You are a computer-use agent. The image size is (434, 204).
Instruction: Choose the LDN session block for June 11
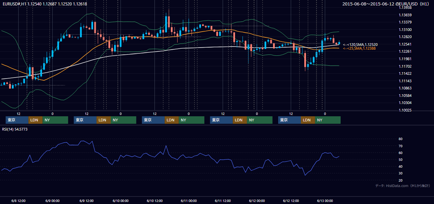[x=240, y=120]
